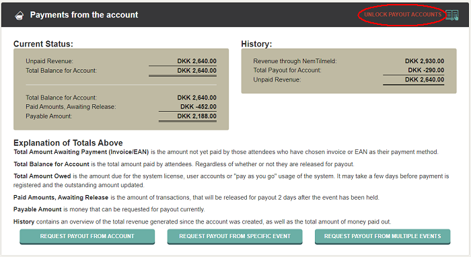Click the Current Status heading
Screen dimensions: 471x257
pyautogui.click(x=43, y=44)
